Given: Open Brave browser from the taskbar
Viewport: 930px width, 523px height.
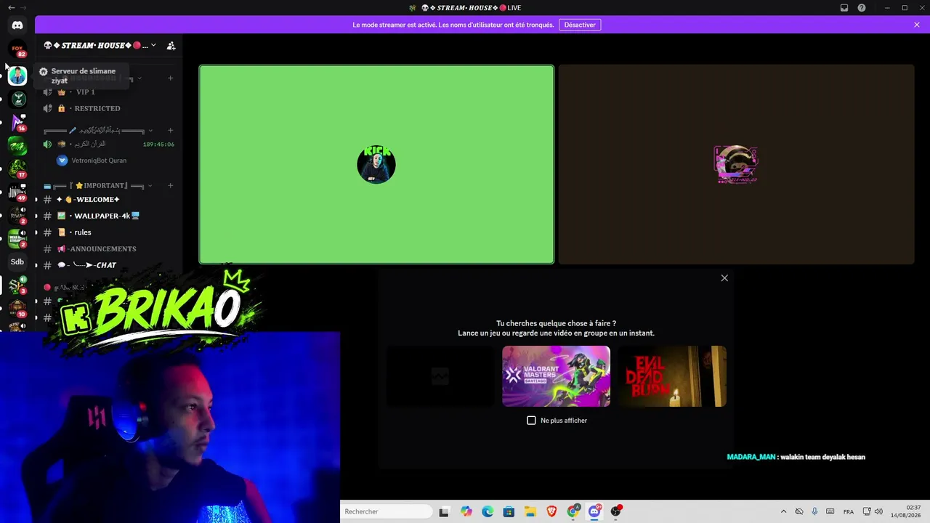Looking at the screenshot, I should tap(551, 511).
